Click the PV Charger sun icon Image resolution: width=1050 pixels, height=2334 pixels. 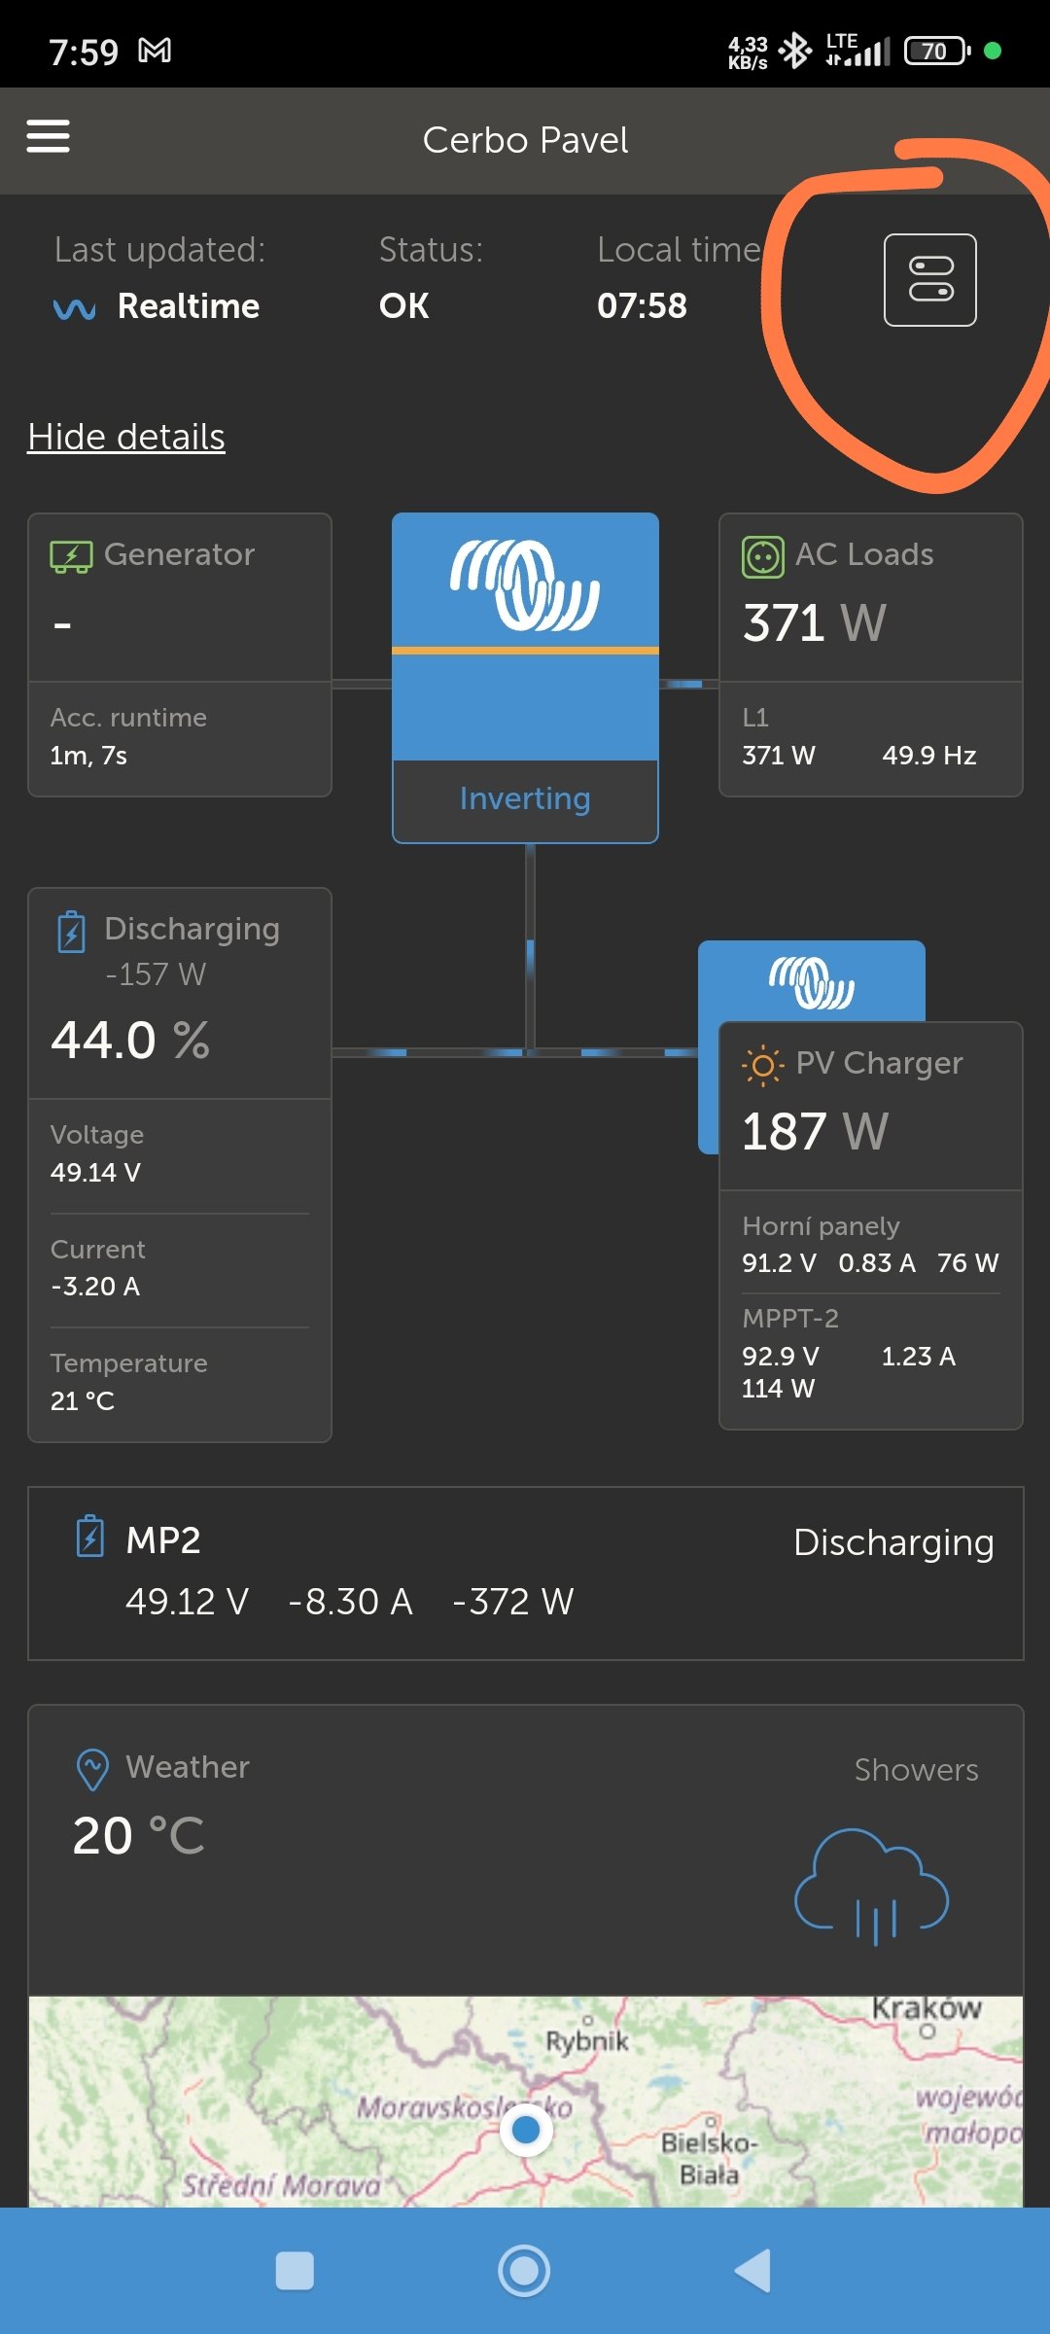(x=762, y=1066)
